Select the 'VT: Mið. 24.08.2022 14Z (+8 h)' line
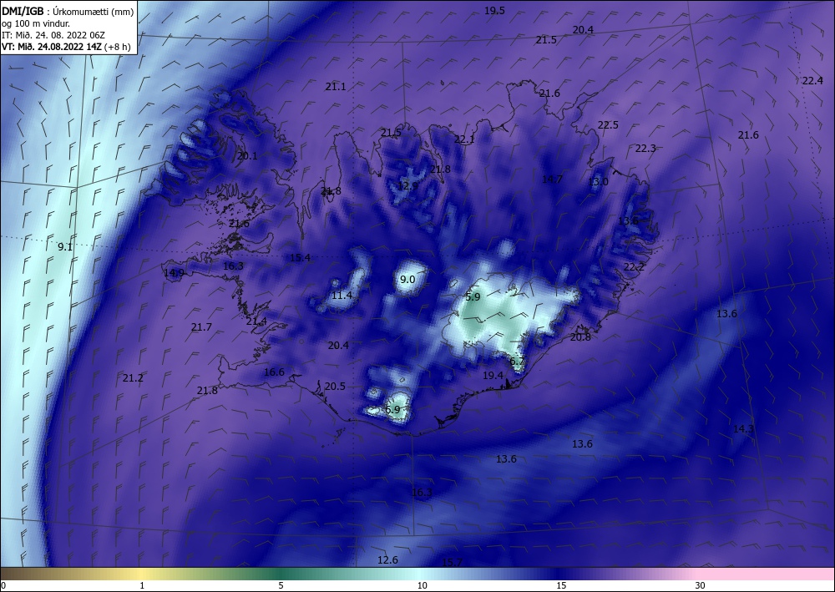Image resolution: width=835 pixels, height=592 pixels. click(66, 46)
